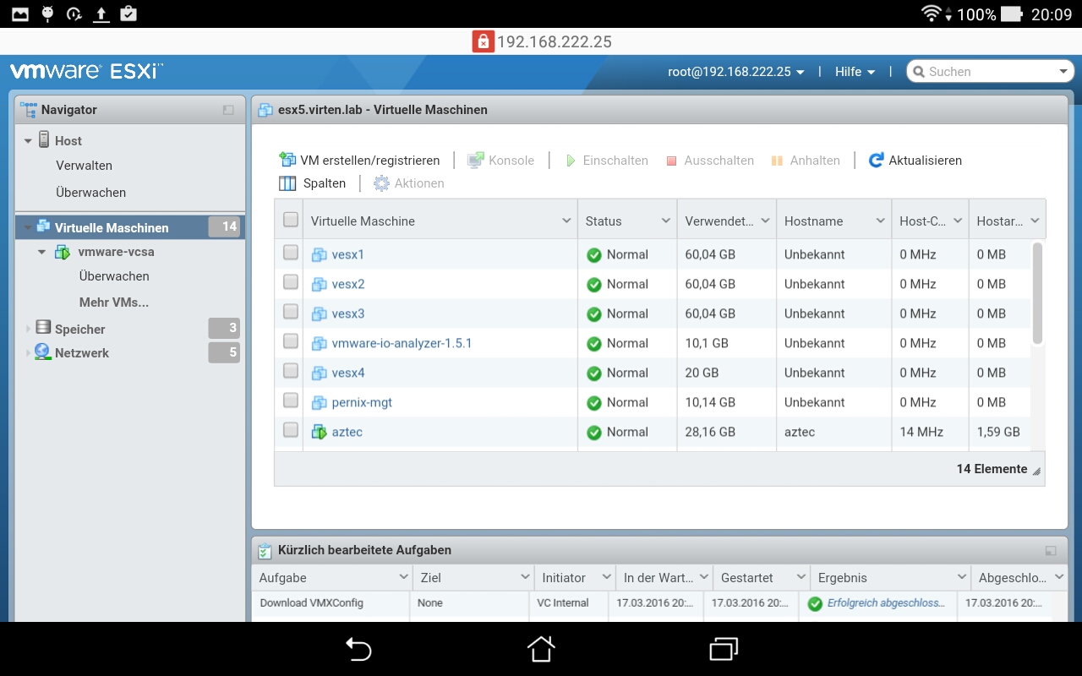The height and width of the screenshot is (676, 1082).
Task: Expand the Speicher tree node
Action: [28, 329]
